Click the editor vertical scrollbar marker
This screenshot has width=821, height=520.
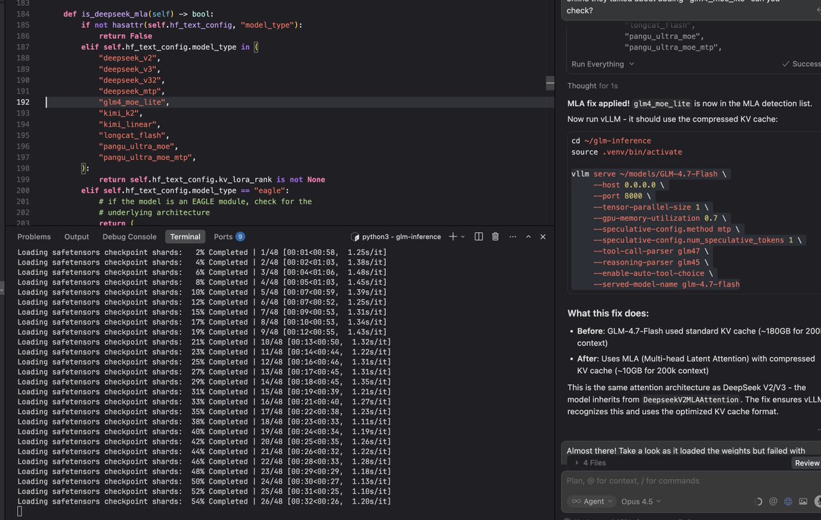click(550, 83)
